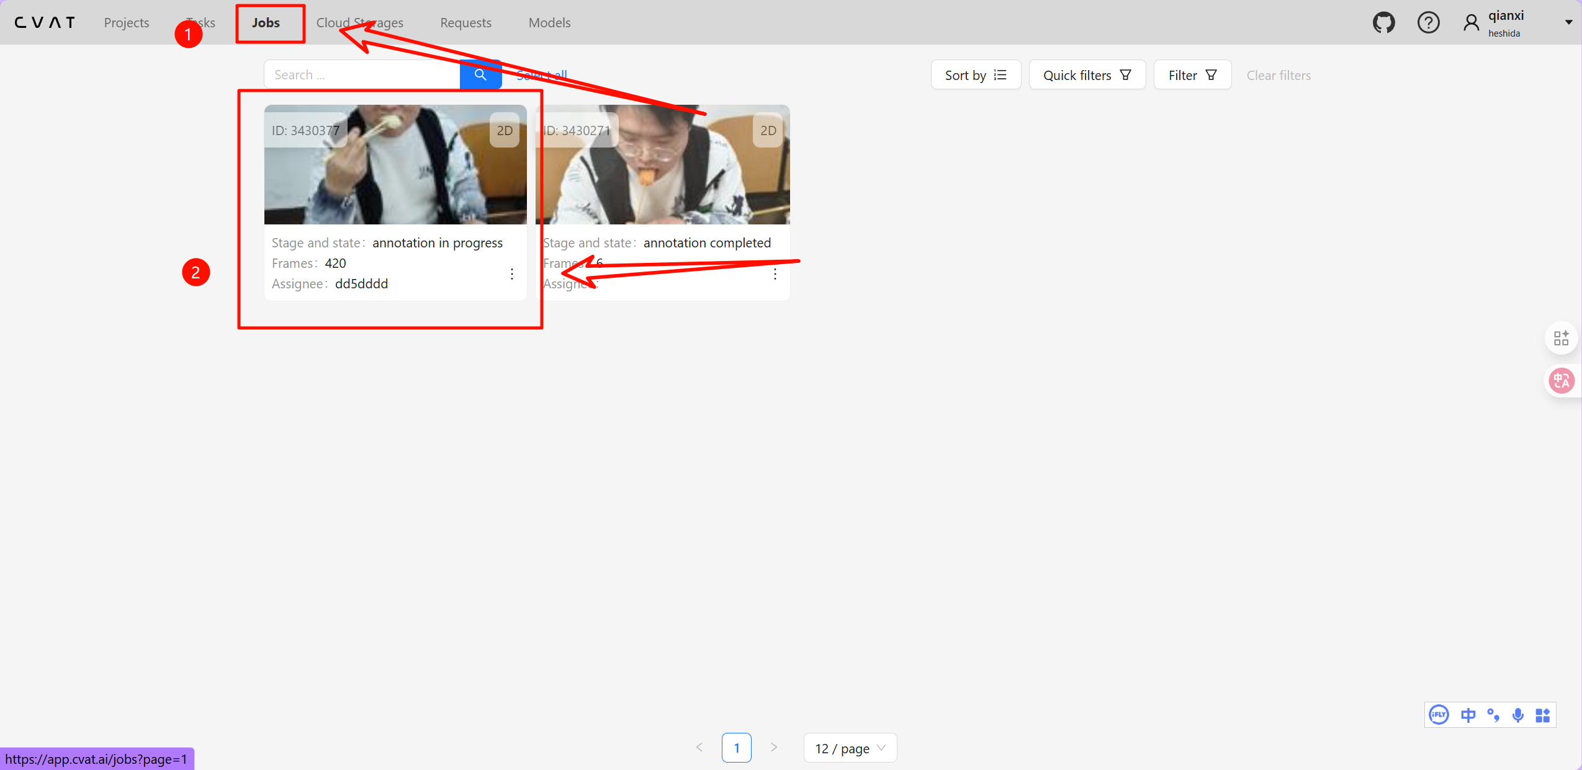Open the 12 / page selector
The width and height of the screenshot is (1582, 770).
point(850,748)
